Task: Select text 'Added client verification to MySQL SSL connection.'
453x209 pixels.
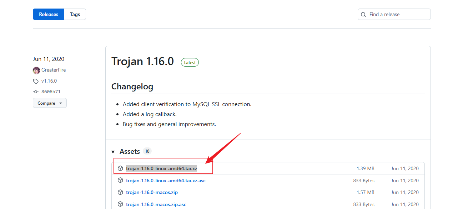Action: [x=187, y=104]
